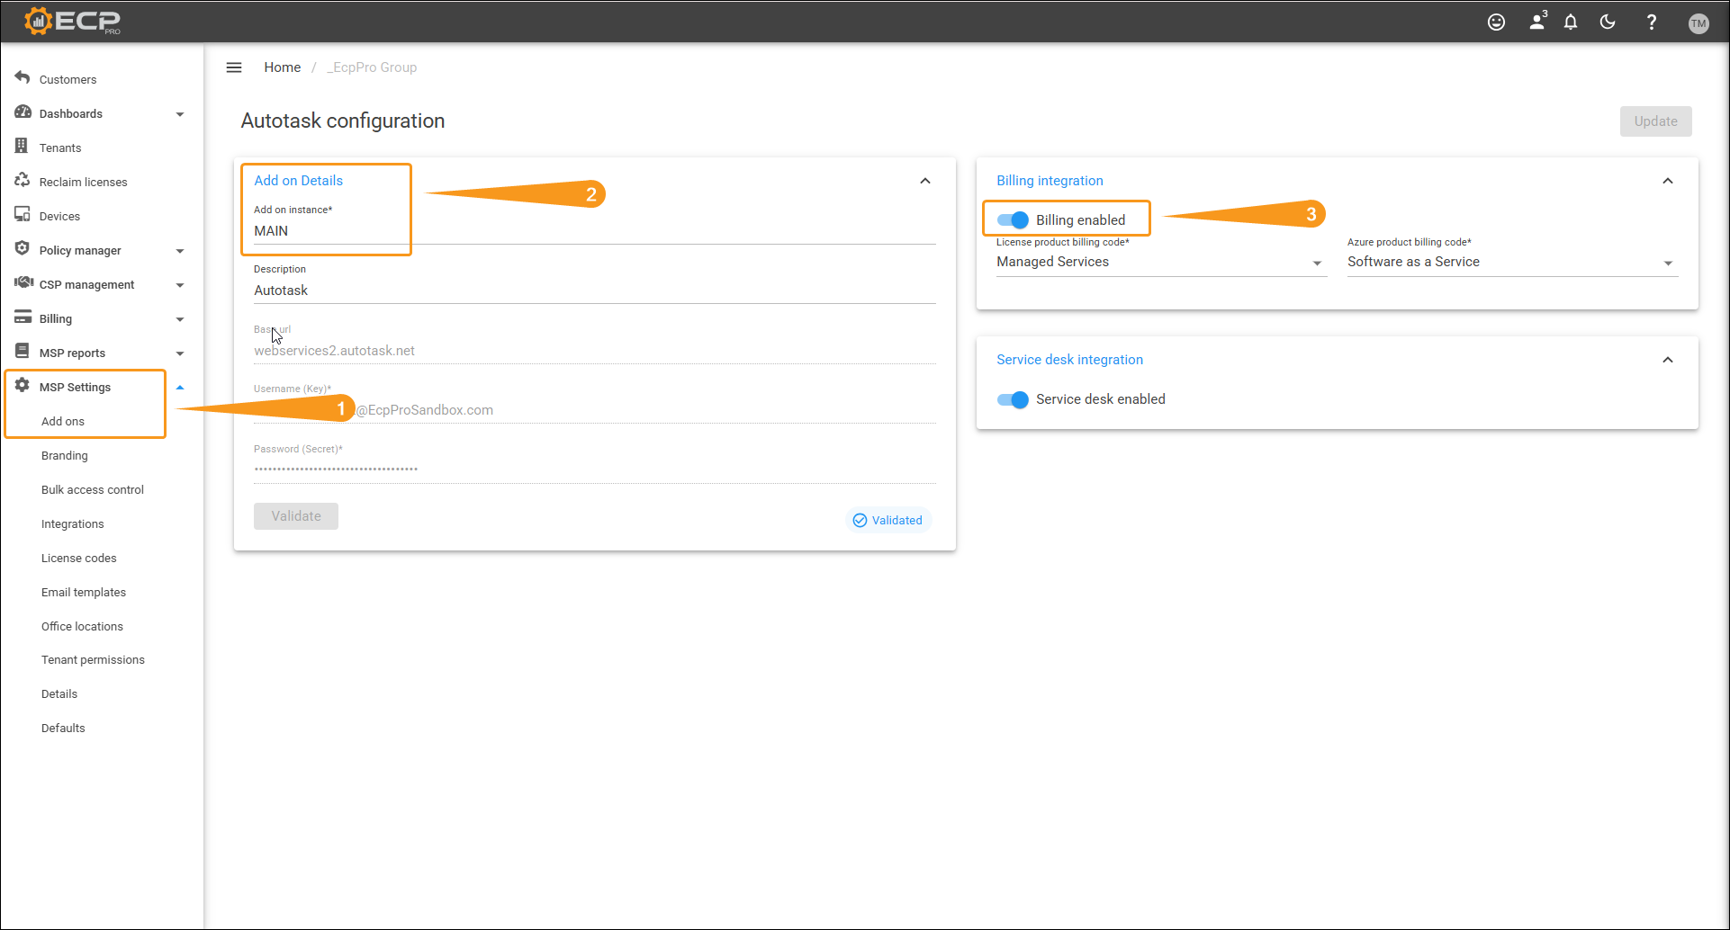Click the notification bell icon
1730x930 pixels.
(x=1571, y=22)
